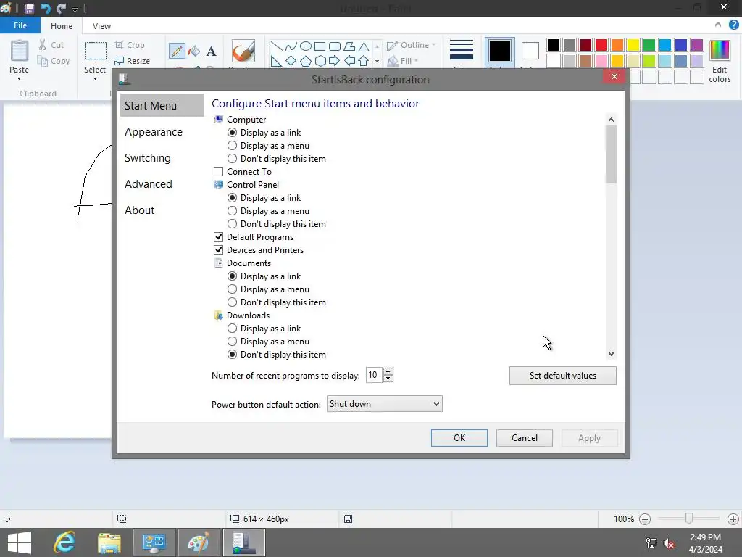Open the Paste dropdown arrow

[19, 78]
